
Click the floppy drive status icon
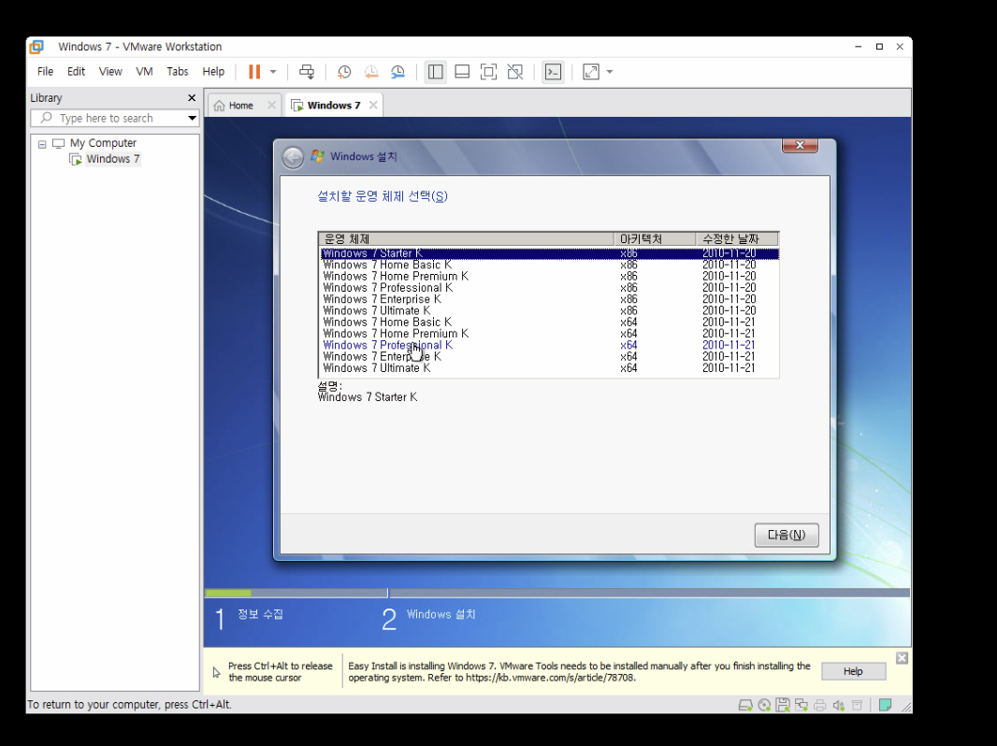(783, 705)
